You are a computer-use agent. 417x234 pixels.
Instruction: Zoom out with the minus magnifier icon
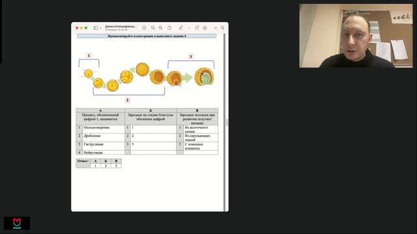click(153, 28)
